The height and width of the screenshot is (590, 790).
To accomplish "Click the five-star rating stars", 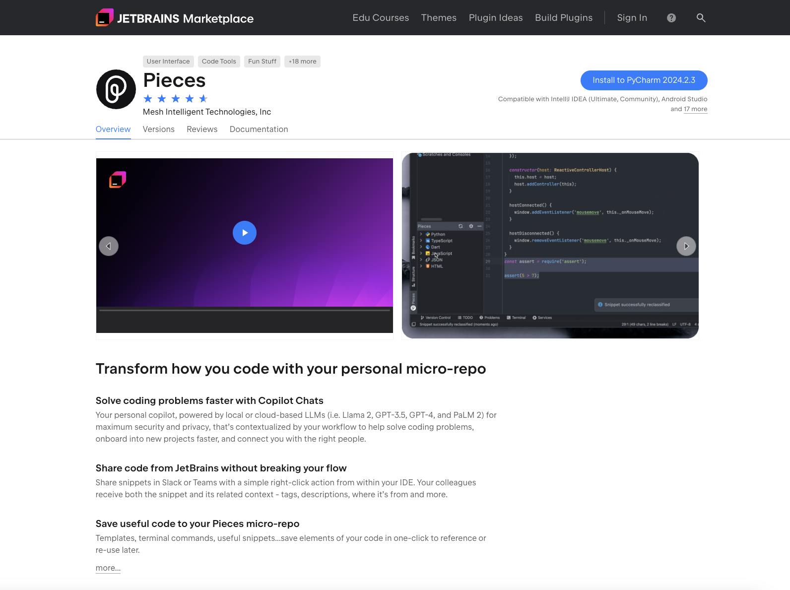I will [176, 98].
